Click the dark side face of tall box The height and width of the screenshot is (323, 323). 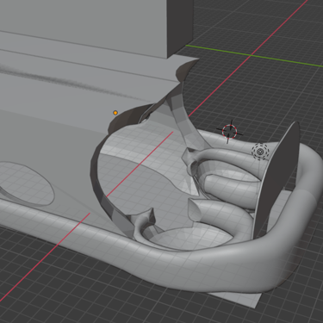(179, 26)
